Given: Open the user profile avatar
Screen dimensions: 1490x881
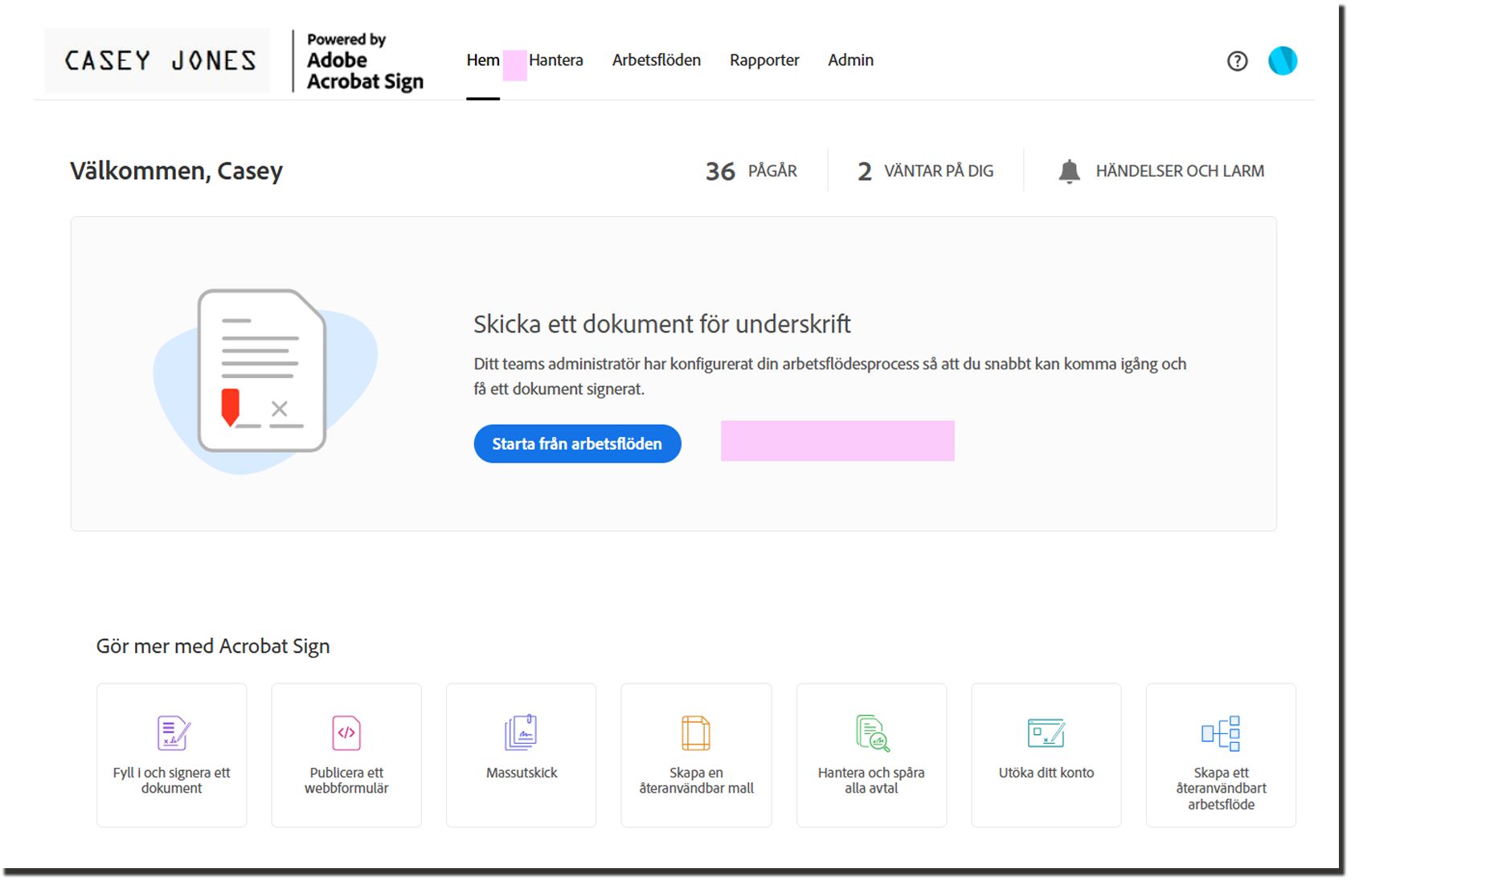Looking at the screenshot, I should tap(1283, 61).
